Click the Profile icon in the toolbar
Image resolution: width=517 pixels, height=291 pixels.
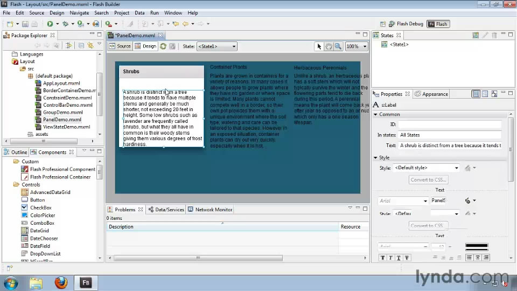tap(80, 24)
